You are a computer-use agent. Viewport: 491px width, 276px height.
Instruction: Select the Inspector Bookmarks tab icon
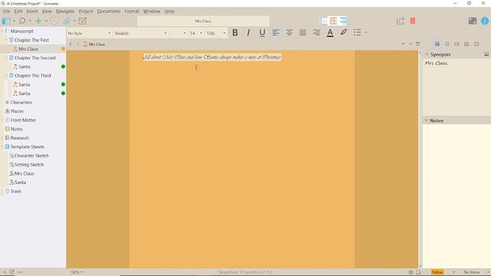click(x=447, y=44)
